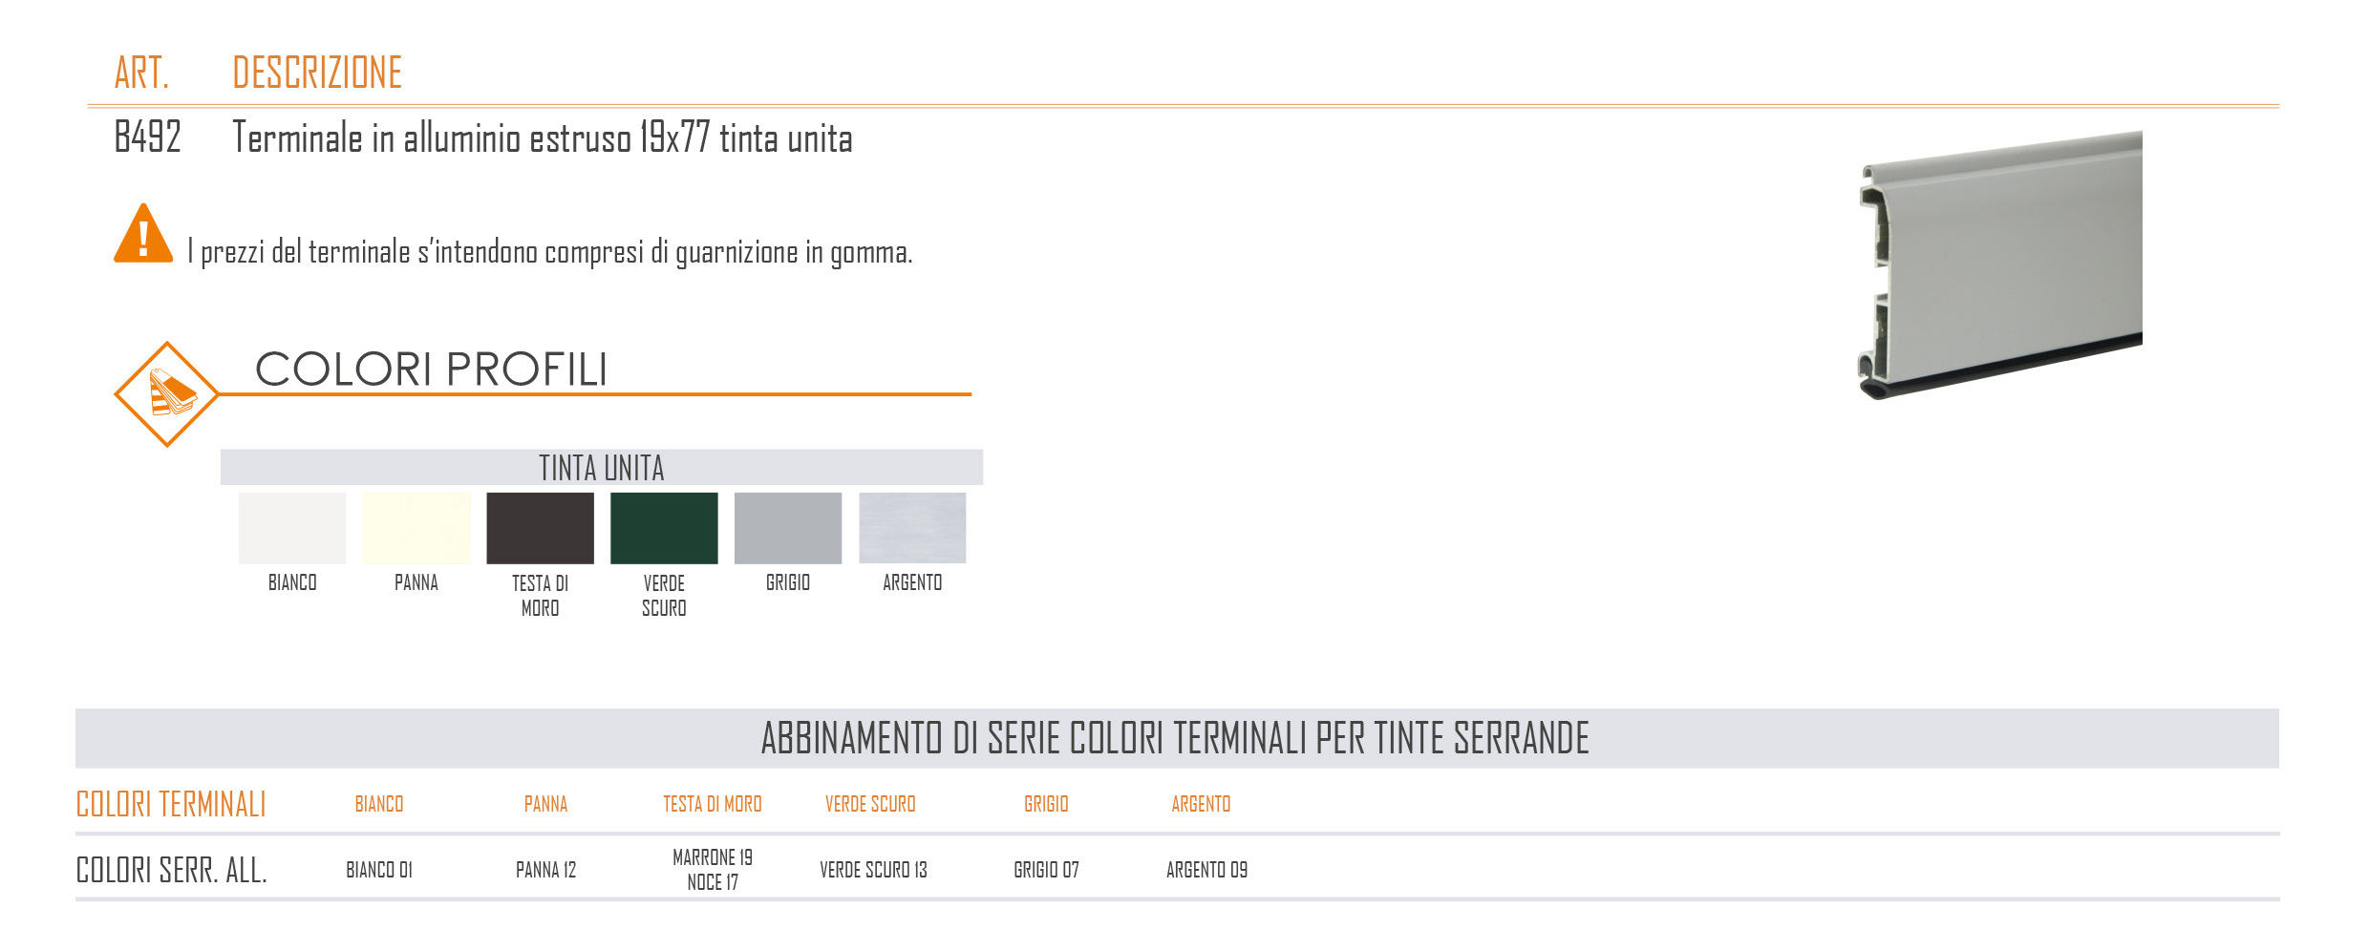The height and width of the screenshot is (951, 2369).
Task: Click the Descrizione column header
Action: click(317, 73)
